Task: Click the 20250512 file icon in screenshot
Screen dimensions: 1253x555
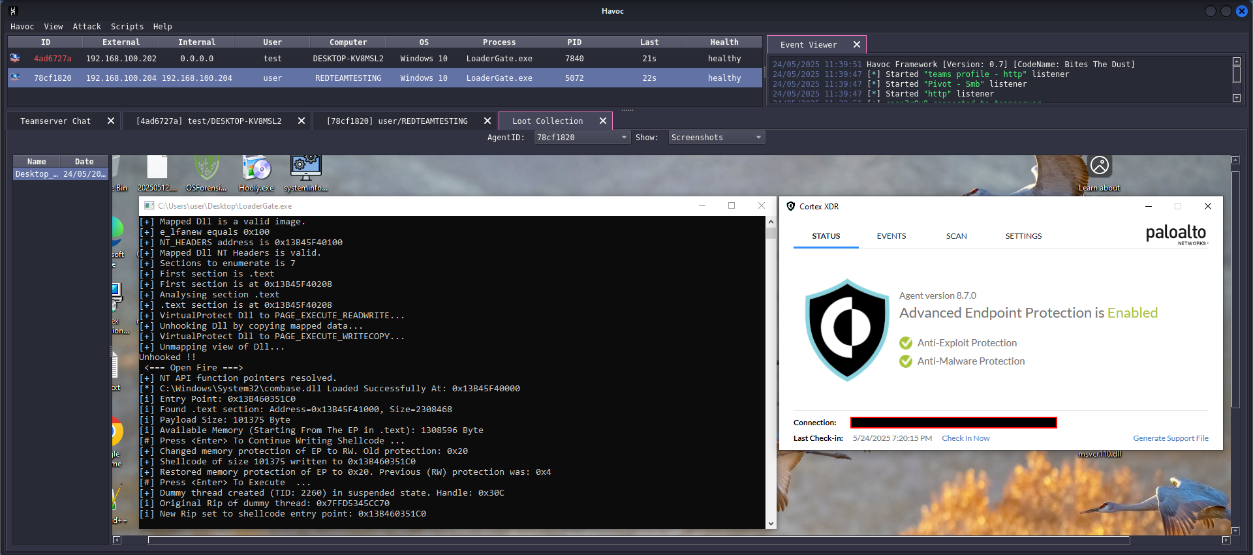Action: (157, 173)
